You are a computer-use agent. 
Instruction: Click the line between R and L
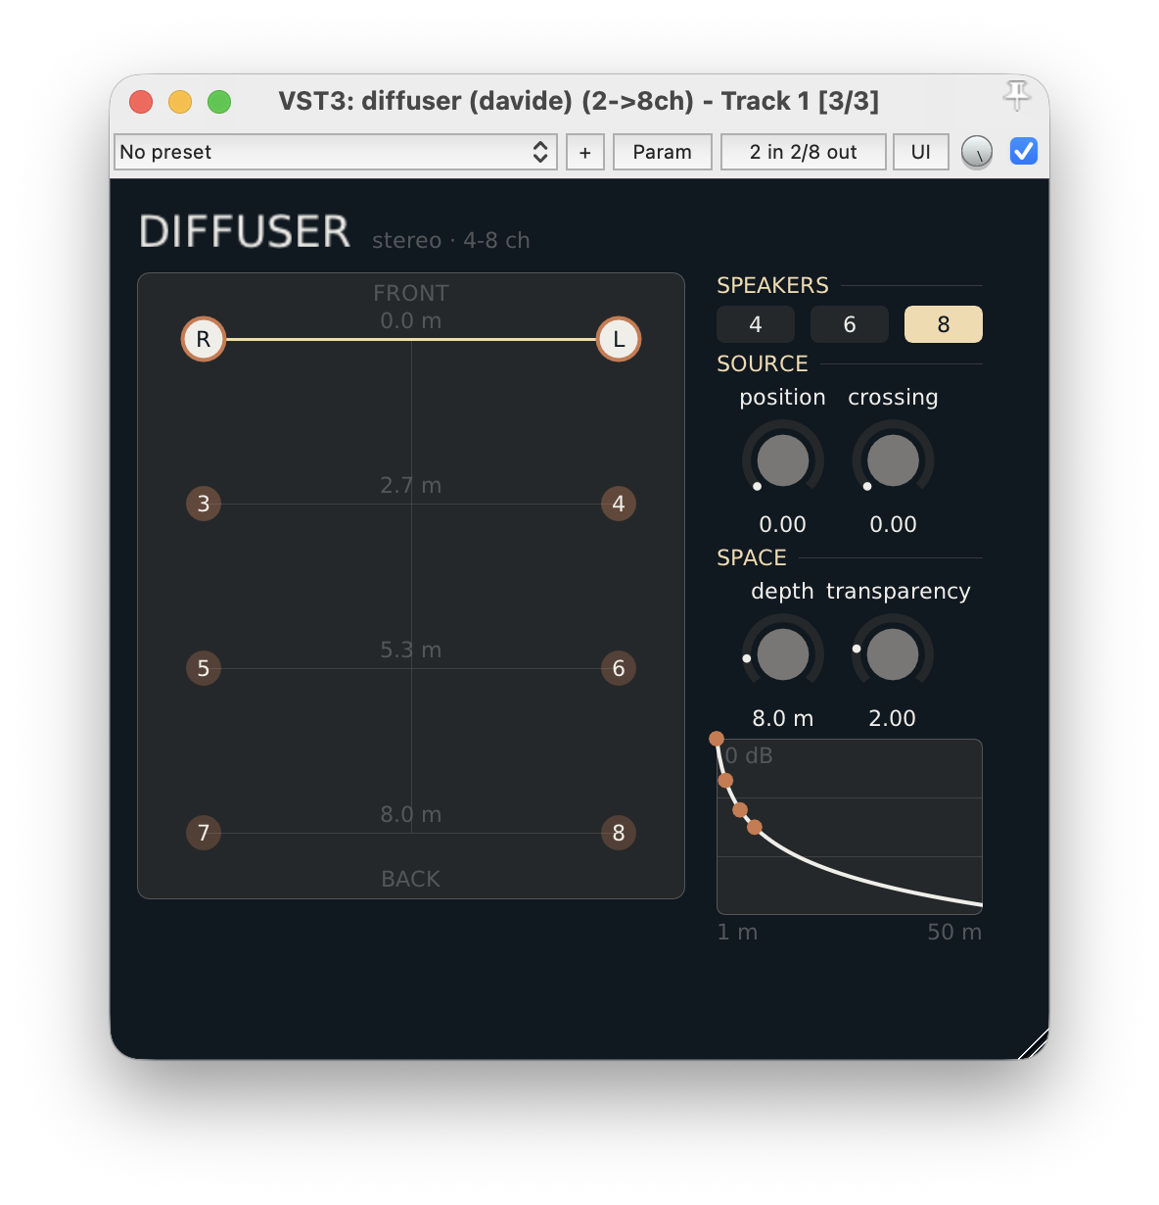(411, 339)
